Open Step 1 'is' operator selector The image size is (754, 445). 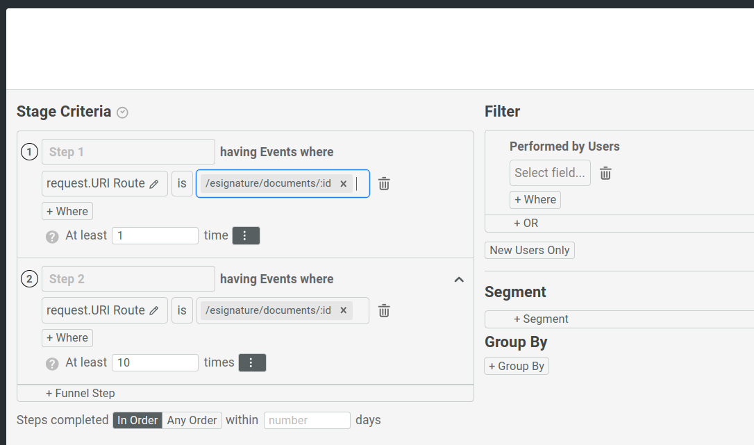(182, 184)
